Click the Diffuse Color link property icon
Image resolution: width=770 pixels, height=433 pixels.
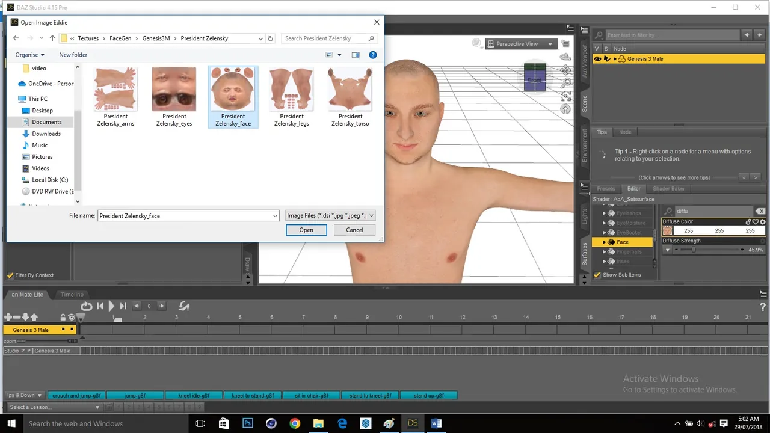(748, 222)
